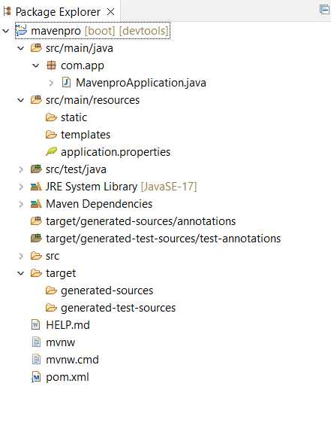This screenshot has height=435, width=331.
Task: Close the Package Explorer view
Action: [x=110, y=11]
